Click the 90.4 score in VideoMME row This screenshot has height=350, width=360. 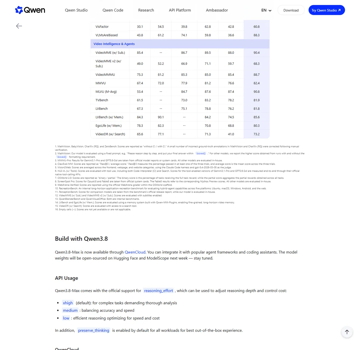tap(256, 53)
